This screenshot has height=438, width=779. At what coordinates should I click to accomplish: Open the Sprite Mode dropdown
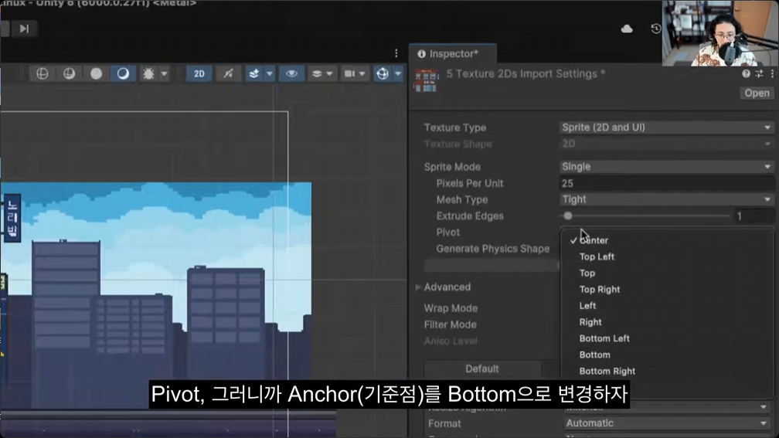point(666,167)
